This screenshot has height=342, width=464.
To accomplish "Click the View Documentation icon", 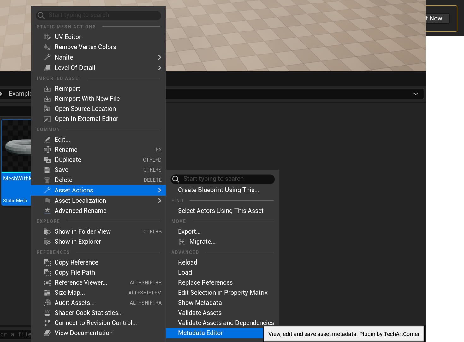I will click(x=47, y=333).
